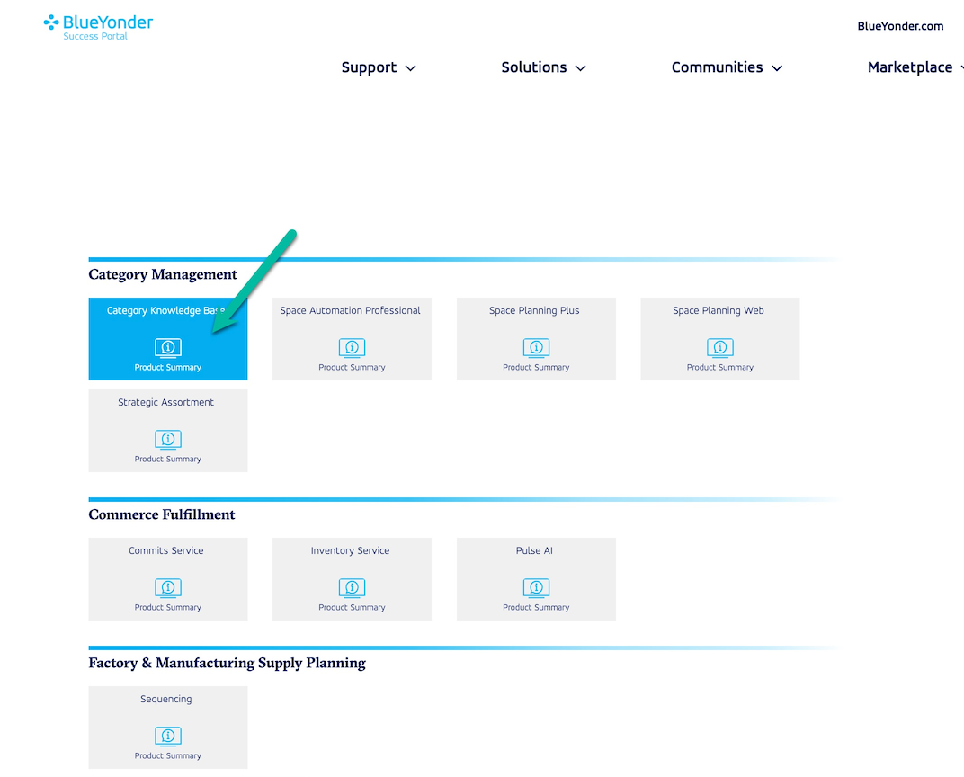Click the Commerce Fulfillment section heading
964x777 pixels.
(x=162, y=514)
